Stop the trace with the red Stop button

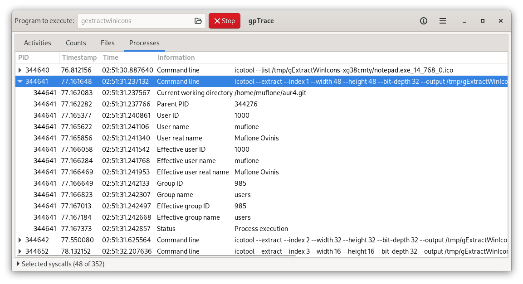click(x=225, y=21)
